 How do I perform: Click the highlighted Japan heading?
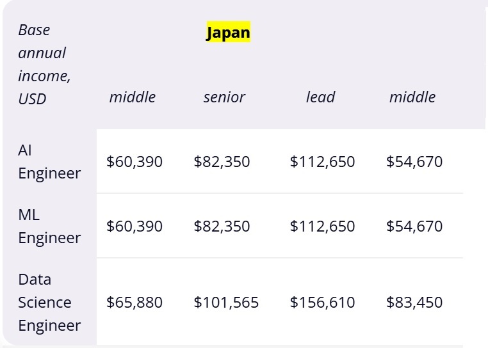(228, 33)
